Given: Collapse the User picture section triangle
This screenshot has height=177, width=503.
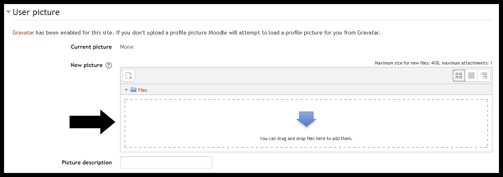Looking at the screenshot, I should tap(9, 12).
